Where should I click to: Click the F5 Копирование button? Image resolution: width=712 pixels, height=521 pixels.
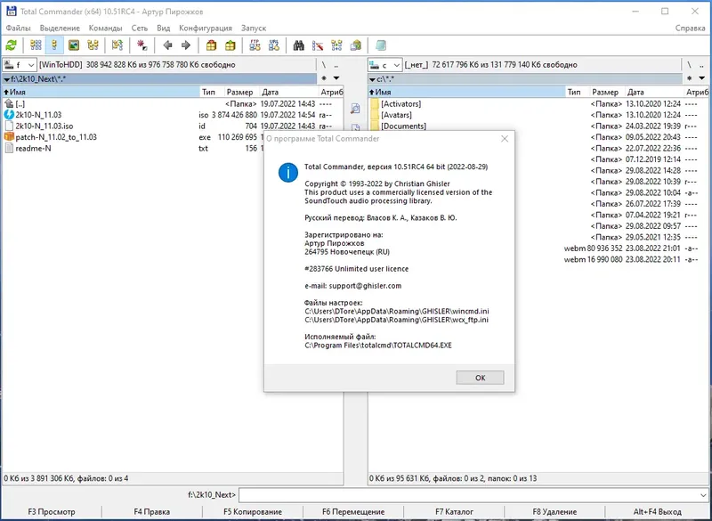coord(253,512)
